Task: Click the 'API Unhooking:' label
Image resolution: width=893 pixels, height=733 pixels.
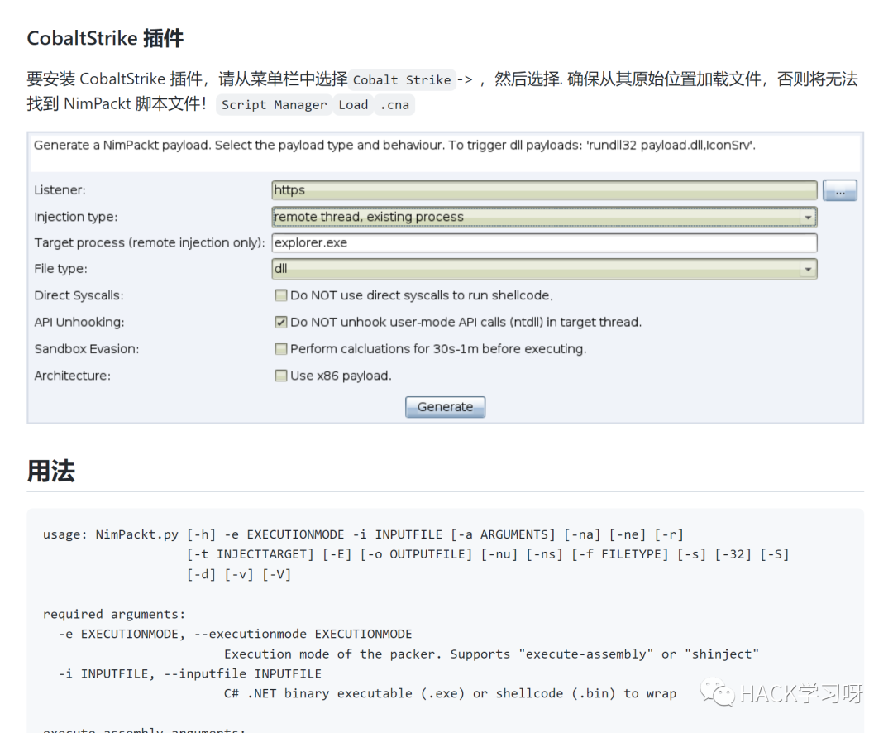Action: pos(79,322)
